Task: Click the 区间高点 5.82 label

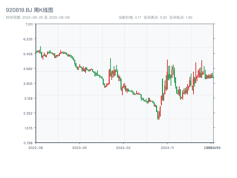Action: pyautogui.click(x=155, y=18)
